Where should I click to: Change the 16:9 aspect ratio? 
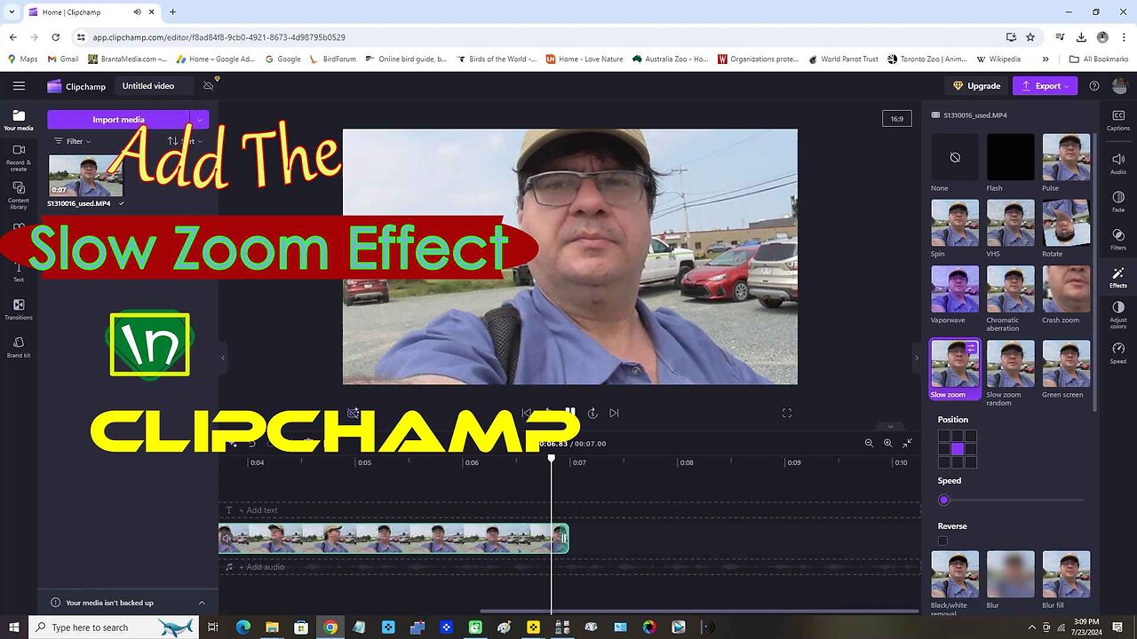[897, 119]
